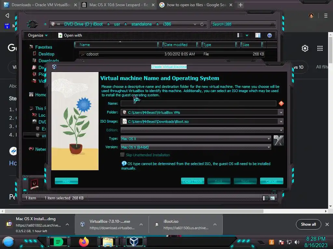
Task: Click the Mac OS X 64-bit logo icon
Action: click(278, 140)
